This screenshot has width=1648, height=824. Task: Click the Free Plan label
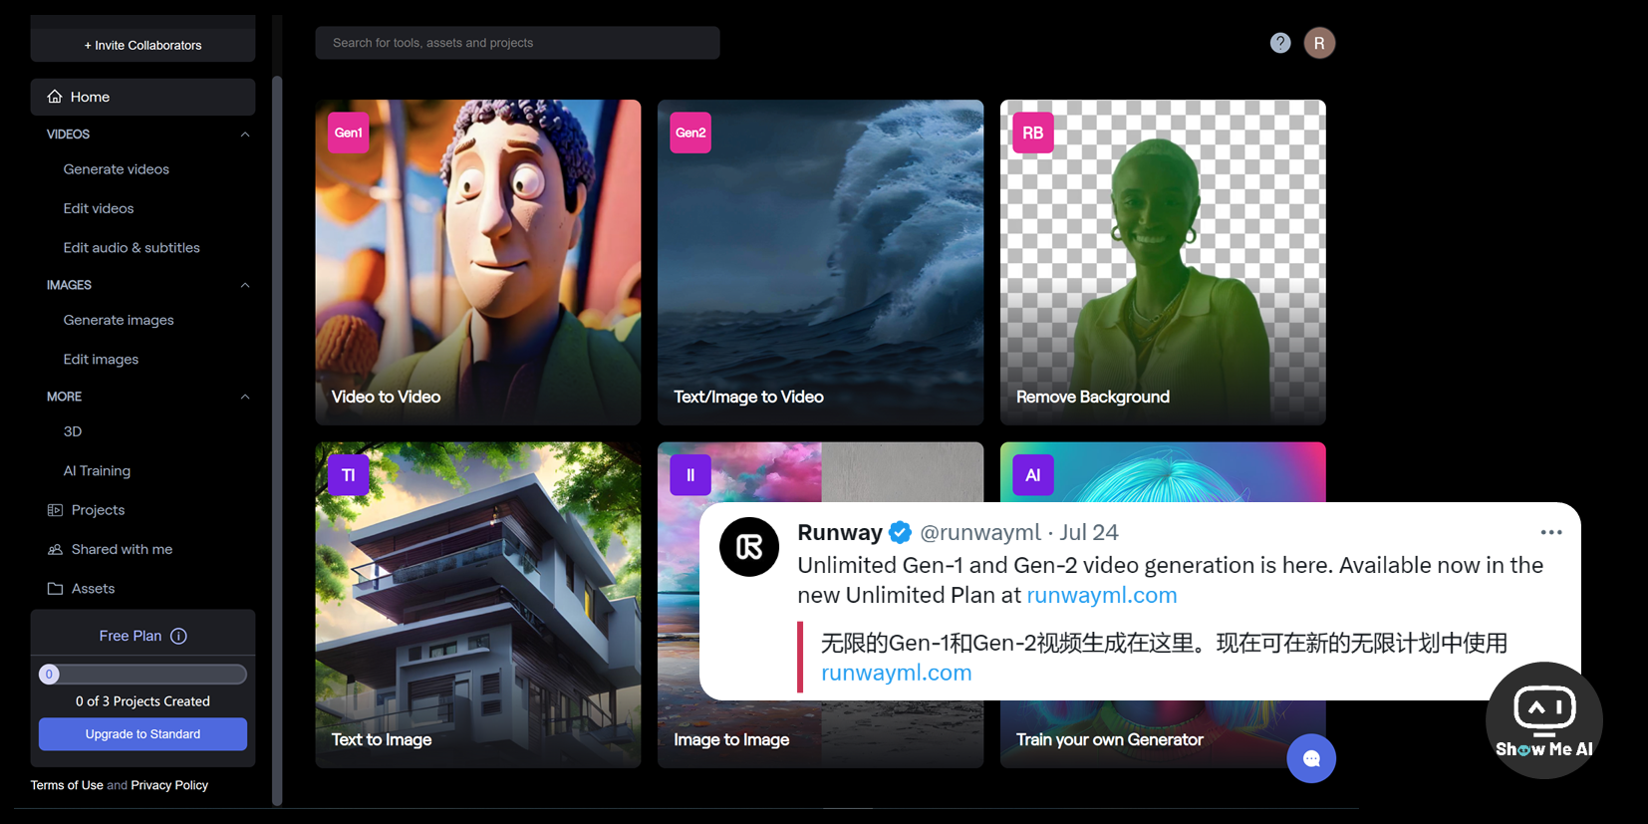pyautogui.click(x=130, y=636)
